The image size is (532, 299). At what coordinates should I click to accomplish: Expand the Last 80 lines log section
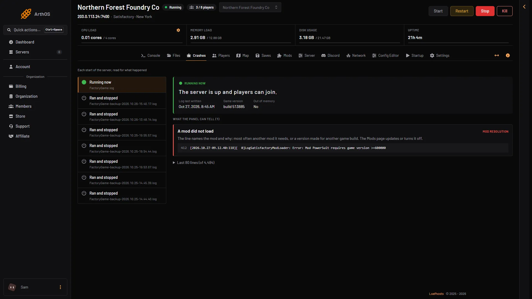click(194, 163)
